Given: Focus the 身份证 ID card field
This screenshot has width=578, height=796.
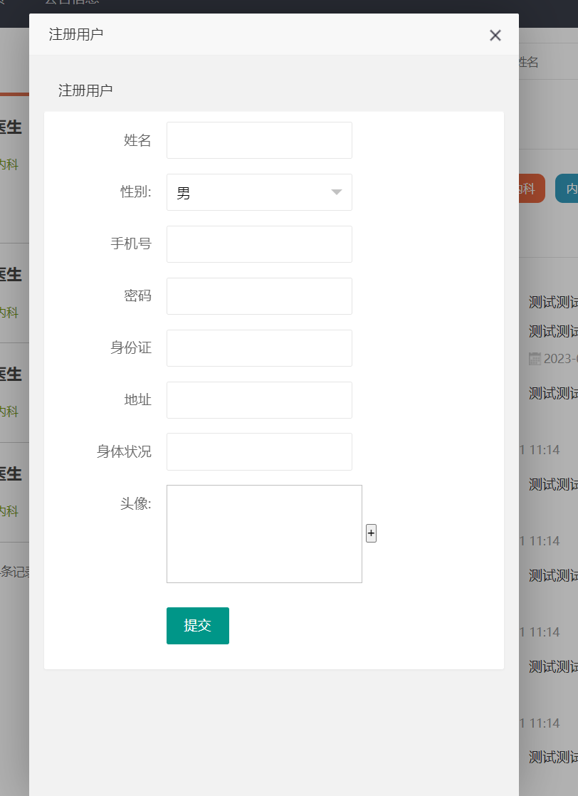Looking at the screenshot, I should pos(258,348).
